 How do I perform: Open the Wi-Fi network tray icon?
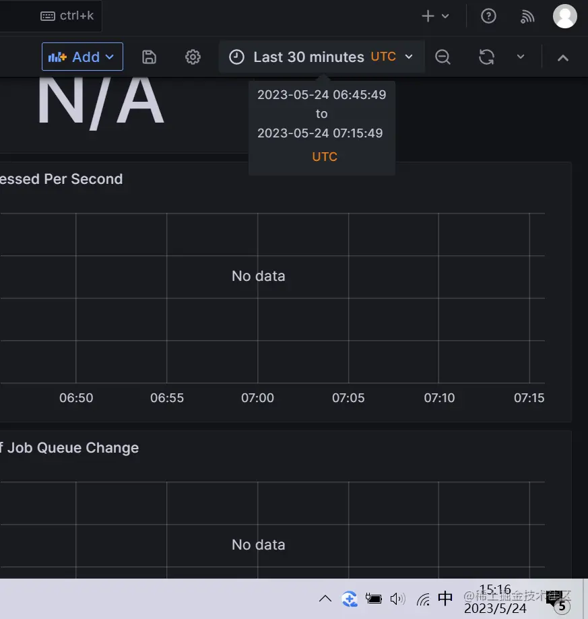(423, 599)
